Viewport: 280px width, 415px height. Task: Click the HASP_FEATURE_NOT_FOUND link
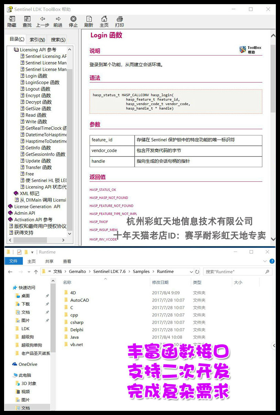111,206
